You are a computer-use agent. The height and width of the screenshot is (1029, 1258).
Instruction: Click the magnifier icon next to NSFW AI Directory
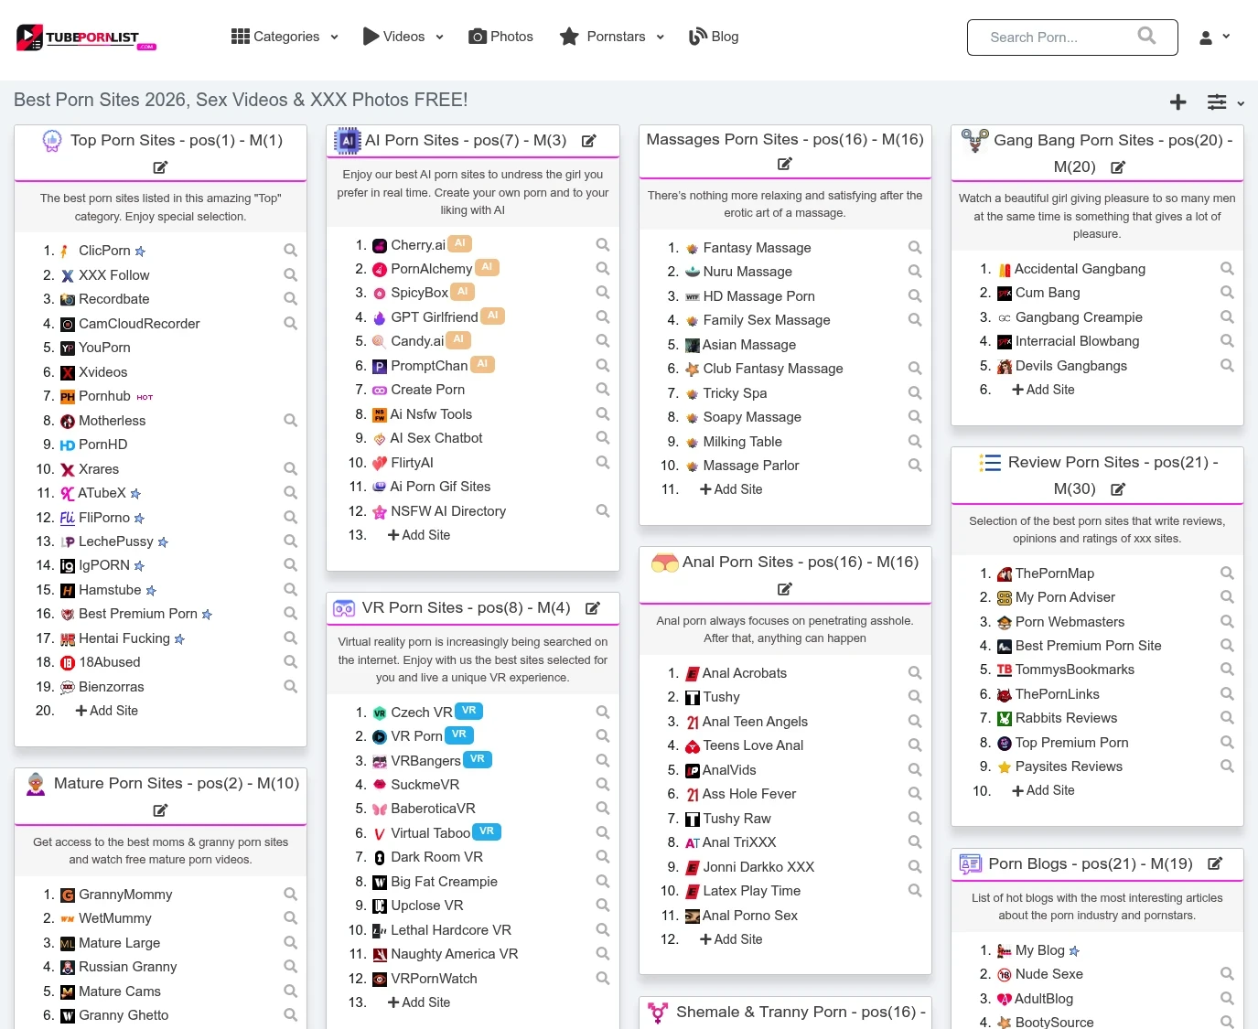coord(603,511)
